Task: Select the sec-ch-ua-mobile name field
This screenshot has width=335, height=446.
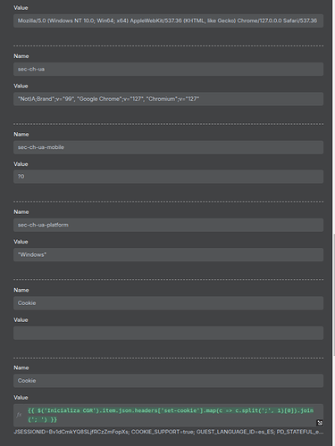Action: (168, 147)
